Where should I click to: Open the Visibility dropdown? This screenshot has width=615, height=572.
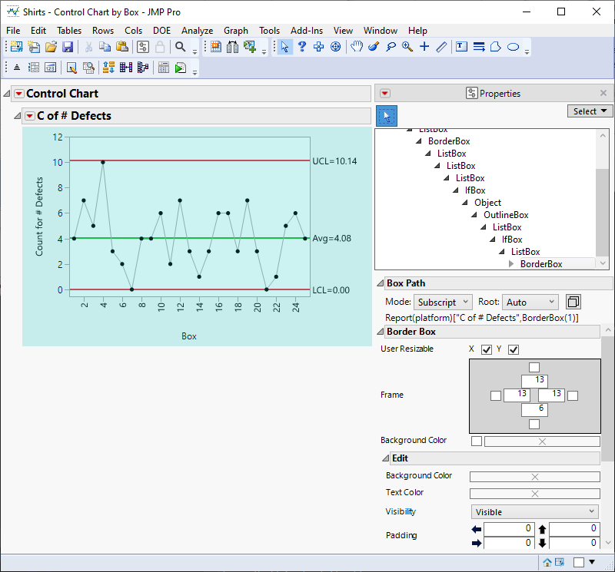pos(534,512)
